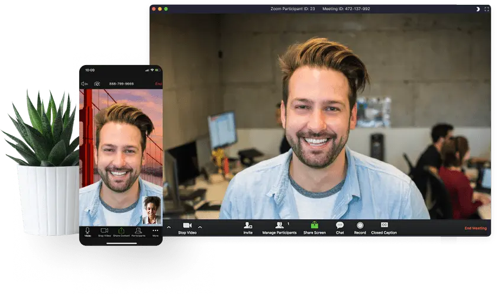Start recording with the Record icon

(360, 225)
